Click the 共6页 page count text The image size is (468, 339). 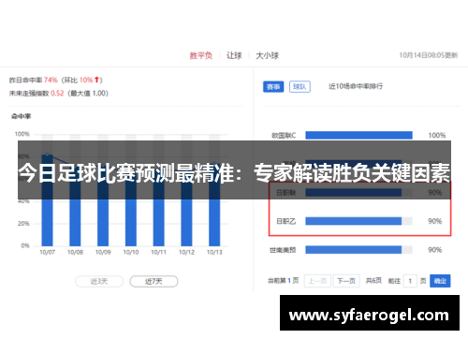pos(373,281)
